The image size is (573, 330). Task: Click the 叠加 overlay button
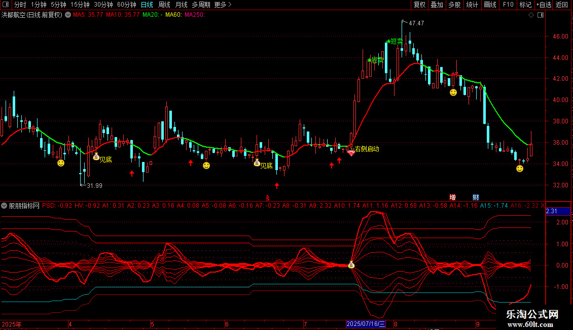pos(437,5)
